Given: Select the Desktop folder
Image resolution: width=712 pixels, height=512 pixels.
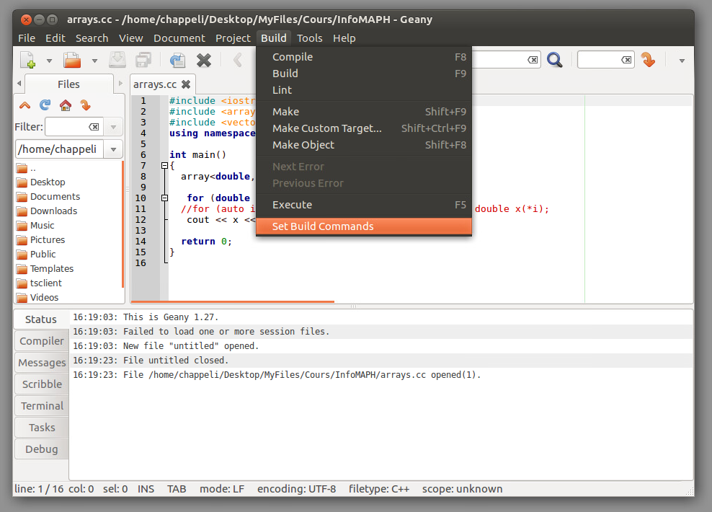Looking at the screenshot, I should coord(69,182).
